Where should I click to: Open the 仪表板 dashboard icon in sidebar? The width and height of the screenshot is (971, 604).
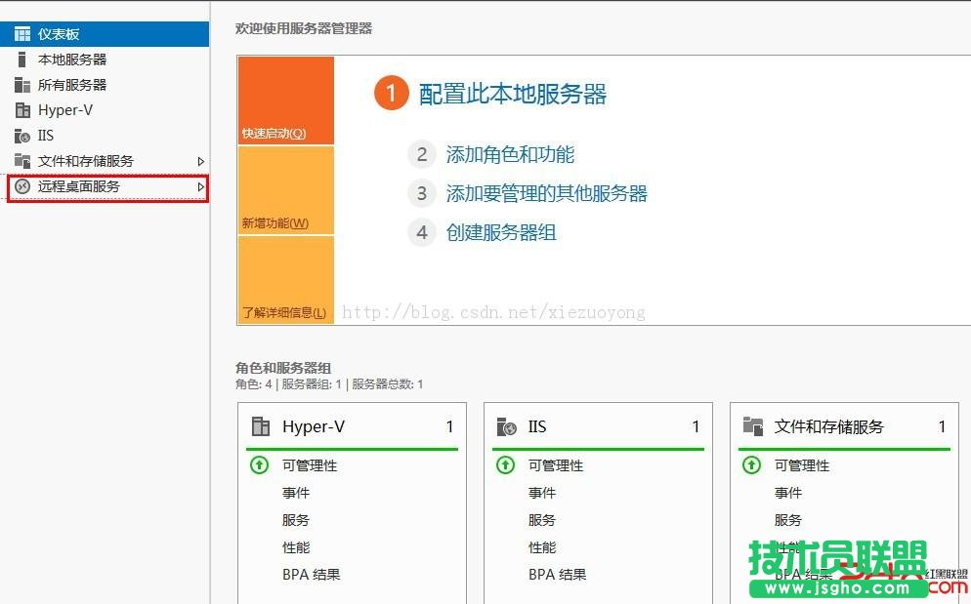(21, 32)
